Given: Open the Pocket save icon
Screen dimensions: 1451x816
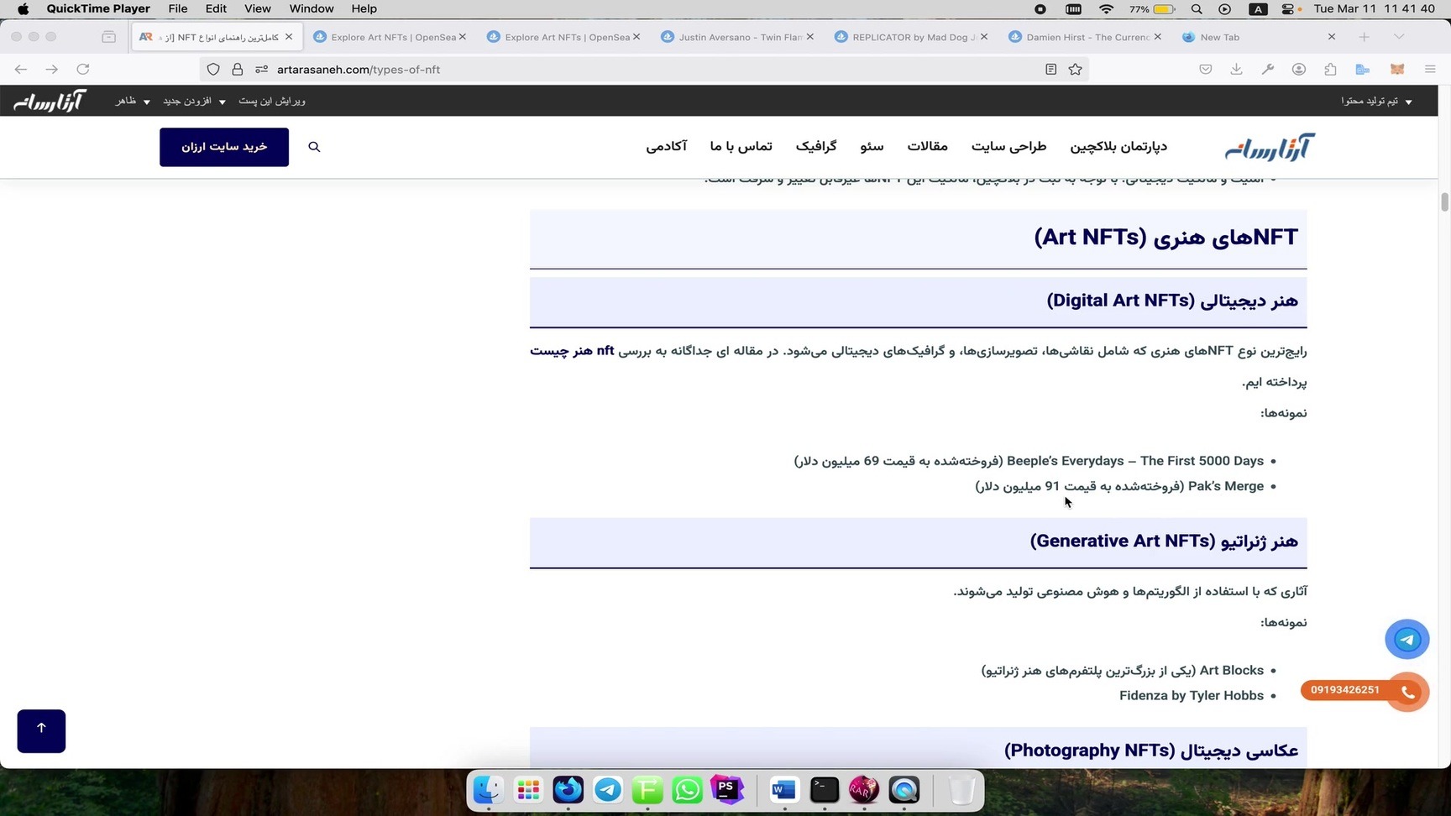Looking at the screenshot, I should tap(1206, 70).
